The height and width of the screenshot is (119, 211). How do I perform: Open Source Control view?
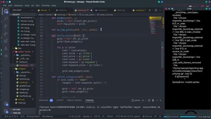tap(6, 26)
